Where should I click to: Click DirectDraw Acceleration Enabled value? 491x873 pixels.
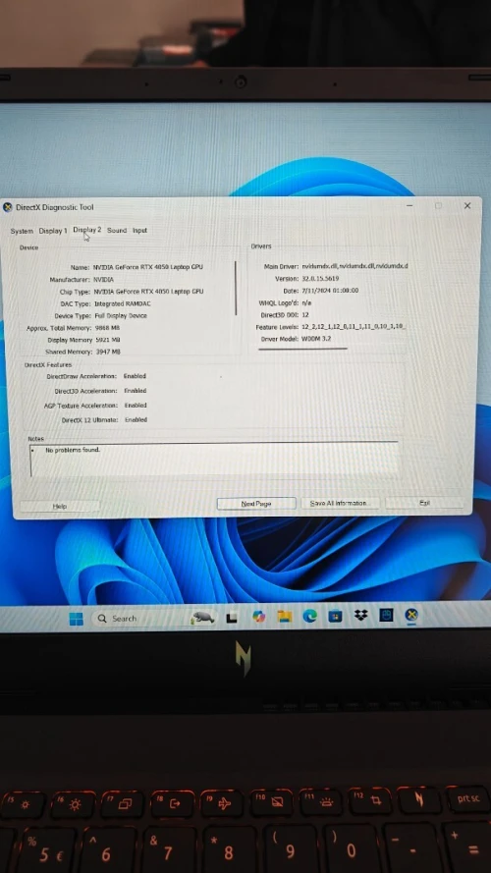[135, 376]
